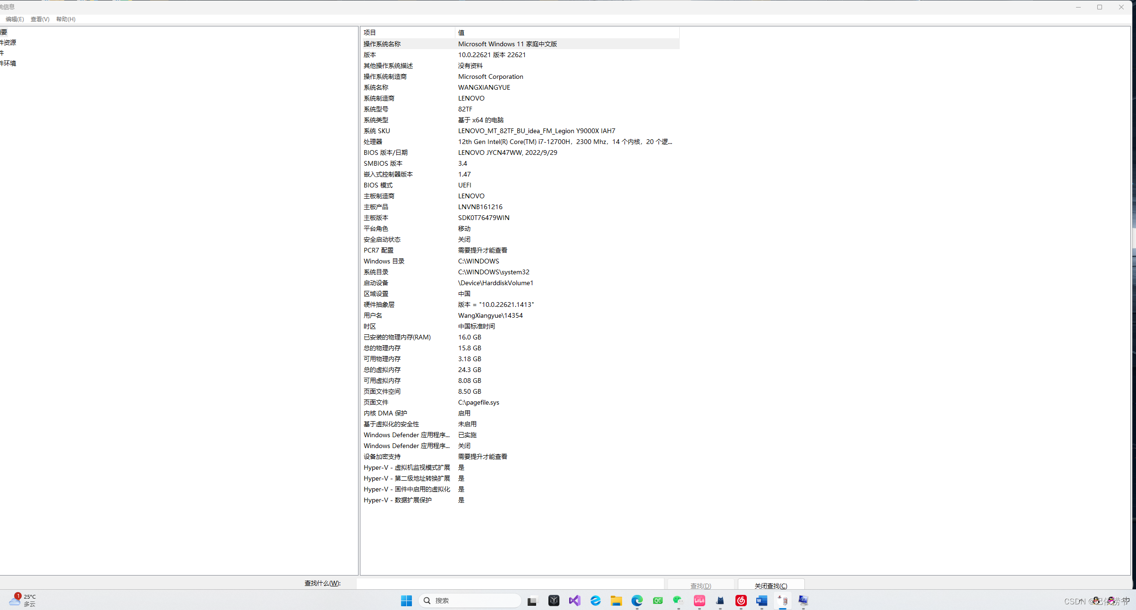Open the bilibili app in the taskbar
The height and width of the screenshot is (610, 1136).
pyautogui.click(x=699, y=601)
